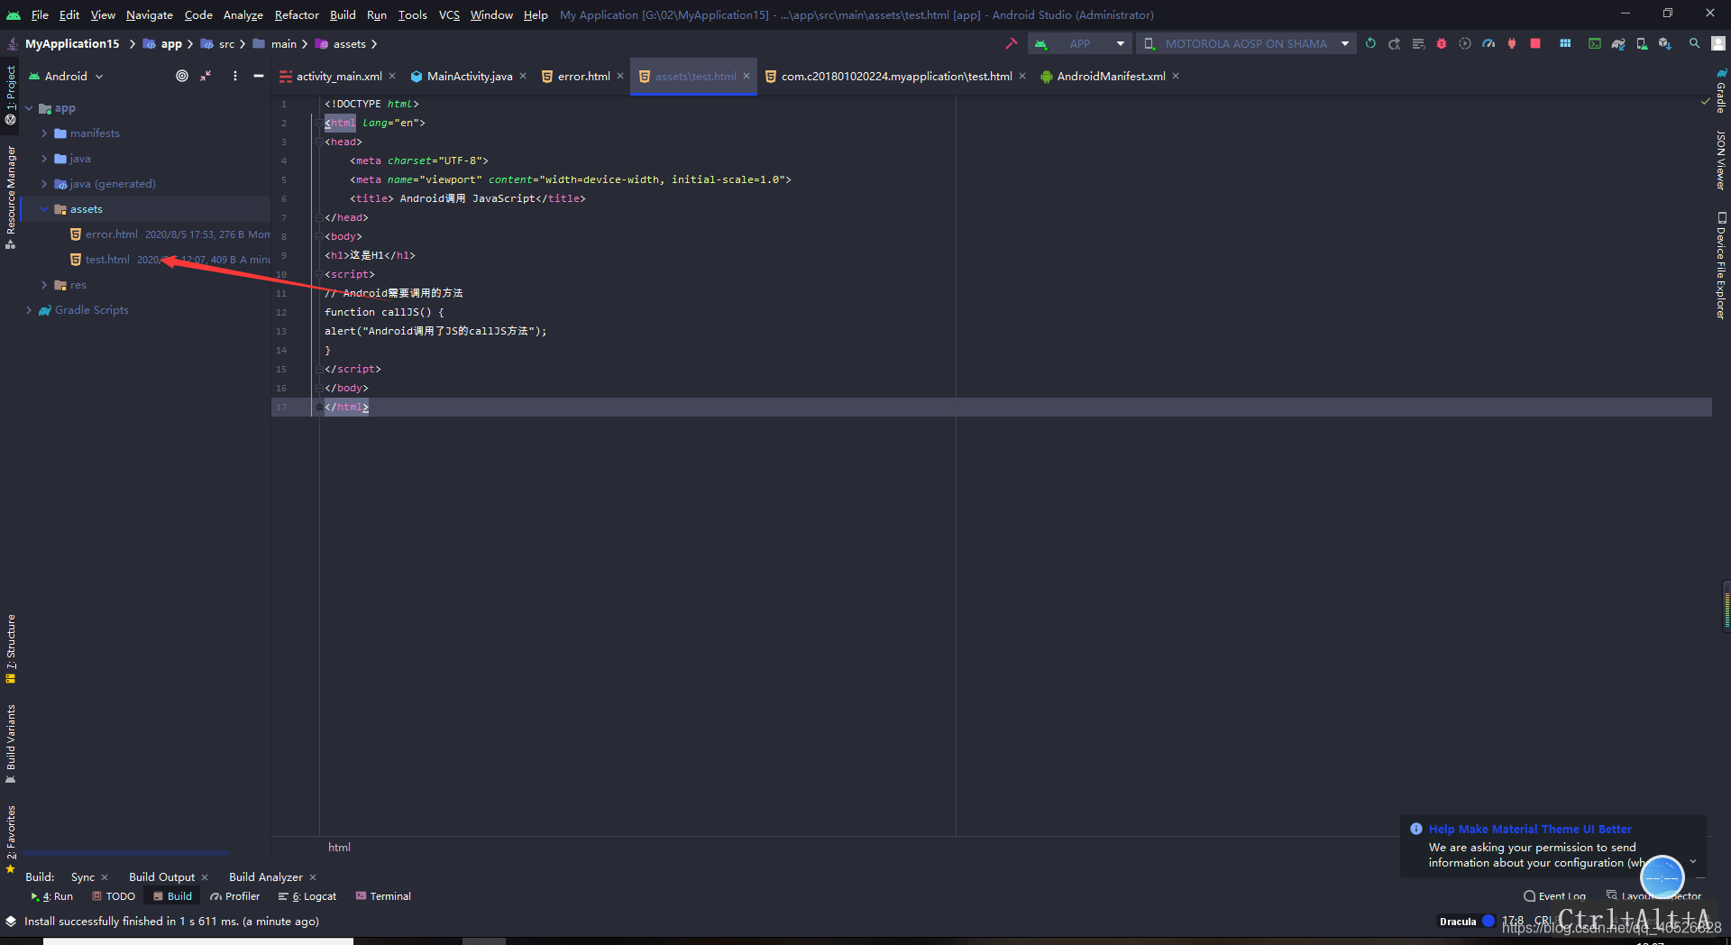Click the tool windows quick access status icon
The image size is (1731, 945).
[11, 922]
